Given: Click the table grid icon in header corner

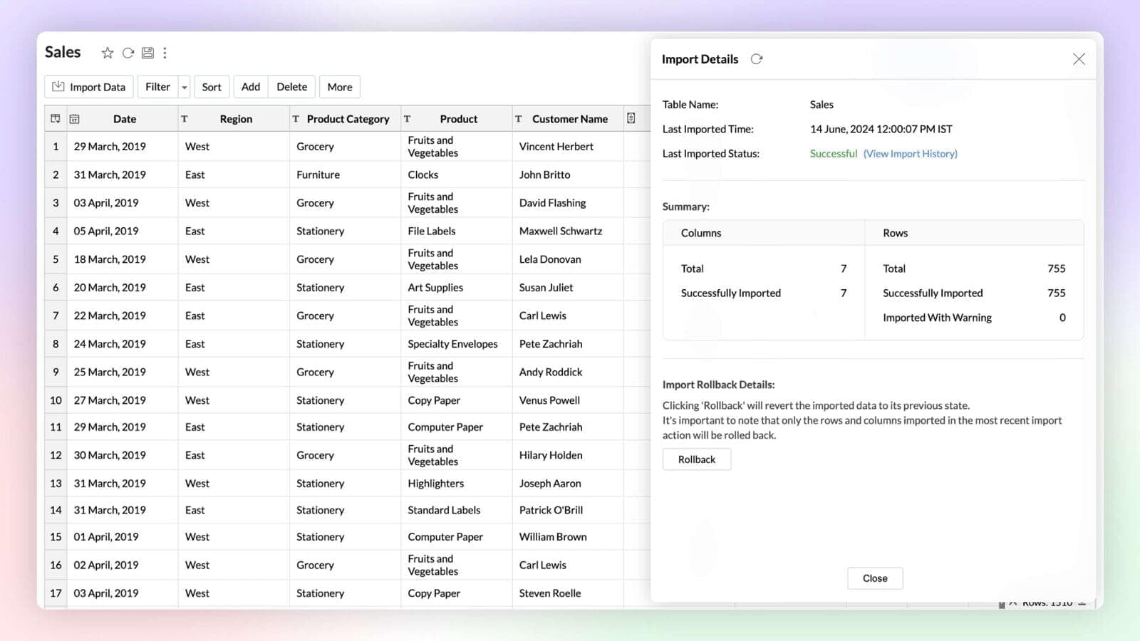Looking at the screenshot, I should 56,119.
